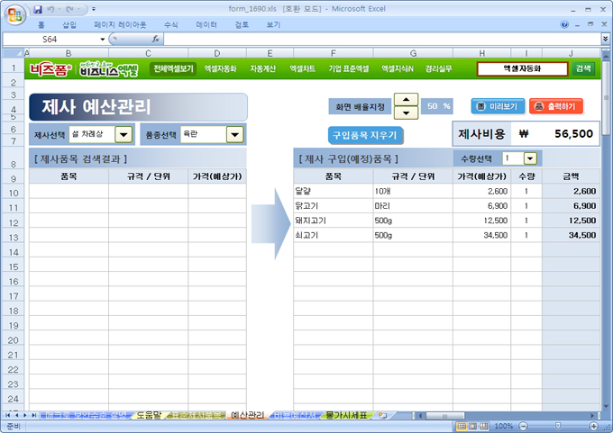Open the 제사선택 dropdown

(124, 135)
